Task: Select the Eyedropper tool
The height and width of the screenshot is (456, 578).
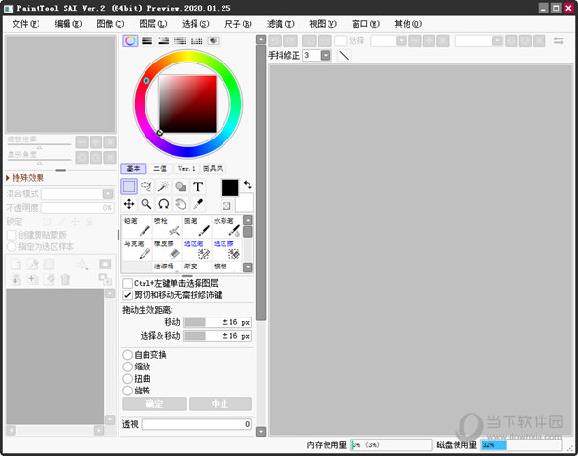Action: 197,204
